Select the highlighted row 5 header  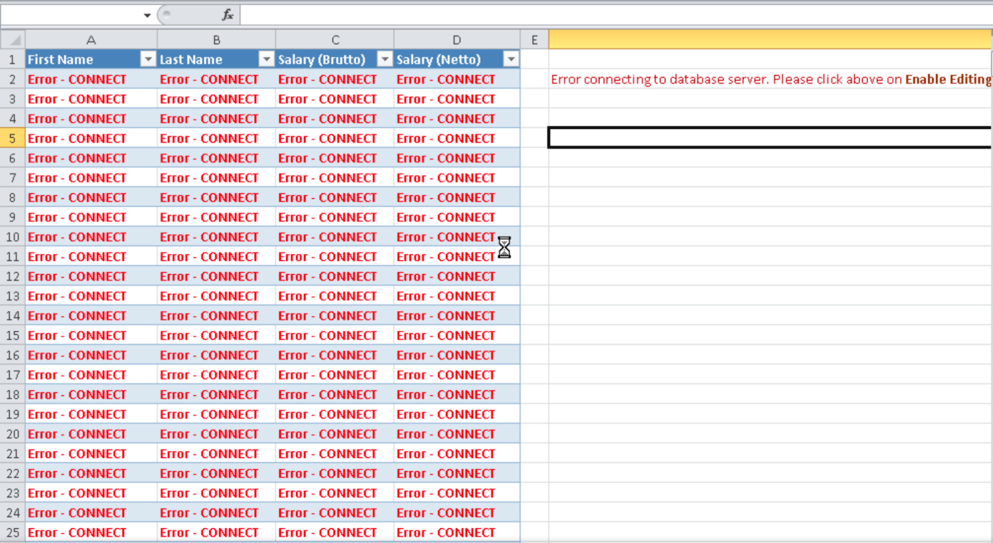click(12, 138)
